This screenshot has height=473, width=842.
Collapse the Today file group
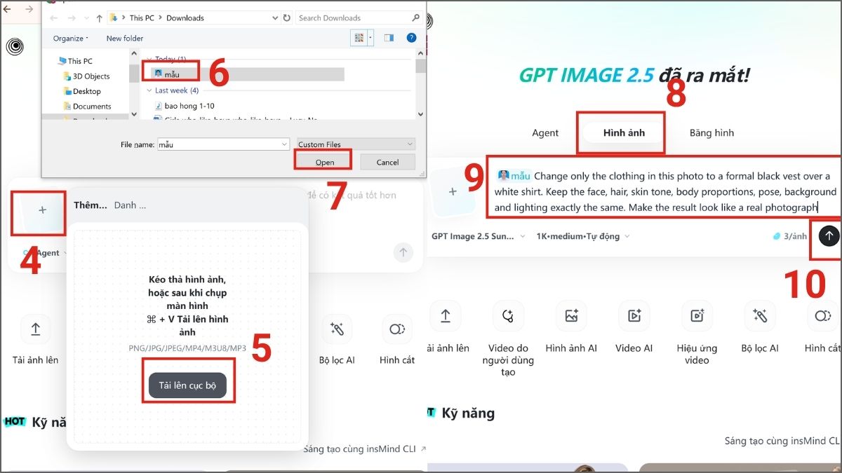pyautogui.click(x=149, y=60)
